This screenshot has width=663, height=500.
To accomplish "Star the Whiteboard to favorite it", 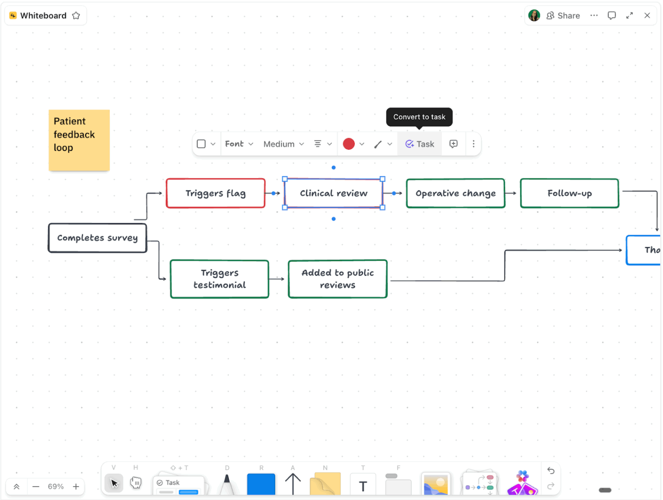I will click(x=76, y=15).
